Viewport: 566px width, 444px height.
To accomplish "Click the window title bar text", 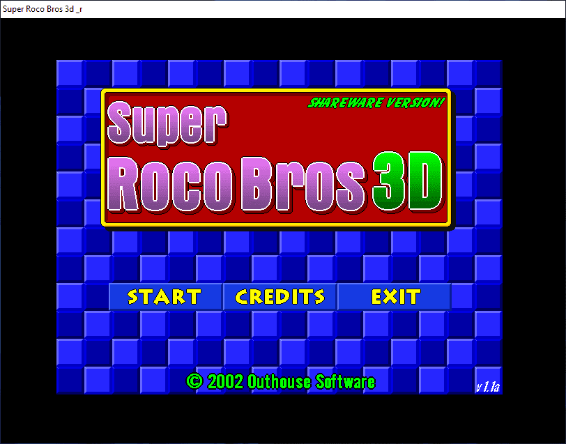I will 43,8.
